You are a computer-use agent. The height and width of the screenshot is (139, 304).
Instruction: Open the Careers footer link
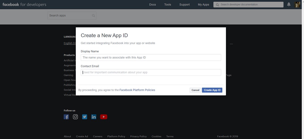(x=97, y=136)
